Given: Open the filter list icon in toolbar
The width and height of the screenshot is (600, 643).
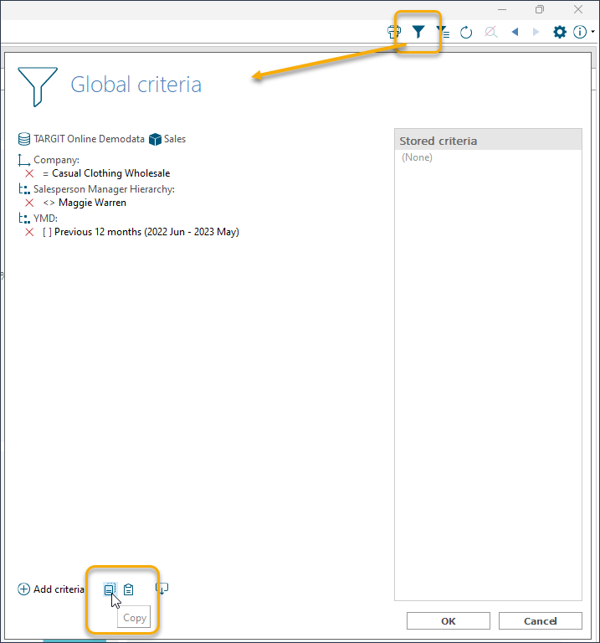Looking at the screenshot, I should 443,32.
